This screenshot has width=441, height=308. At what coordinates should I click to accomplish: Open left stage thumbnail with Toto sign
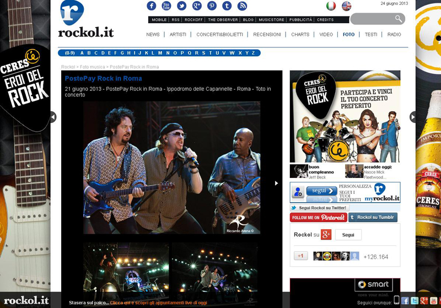[x=126, y=269]
